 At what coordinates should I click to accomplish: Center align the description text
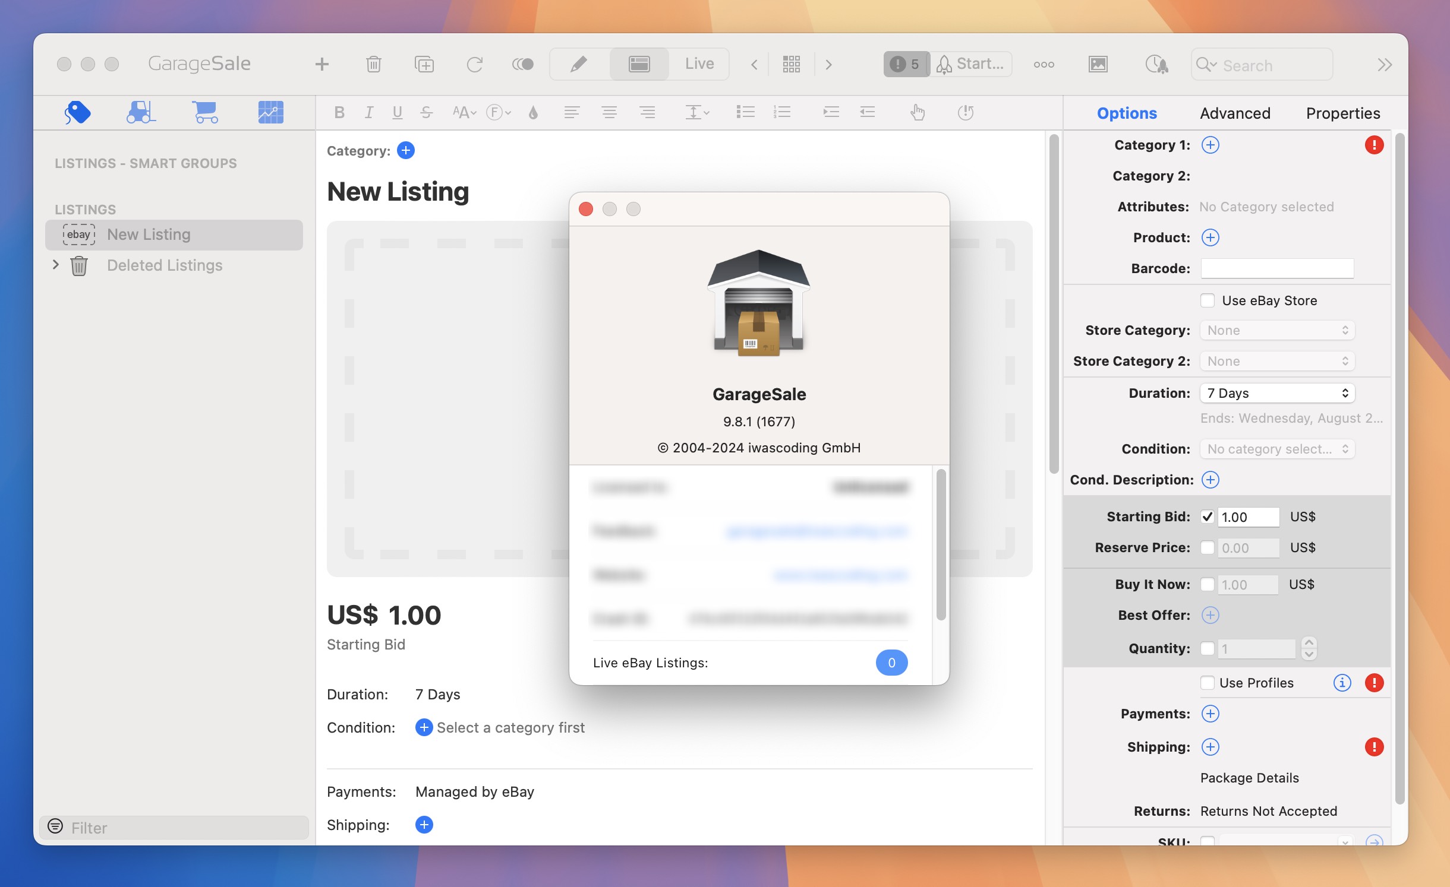click(x=609, y=112)
